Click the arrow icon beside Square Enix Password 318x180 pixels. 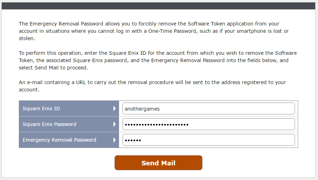114,124
